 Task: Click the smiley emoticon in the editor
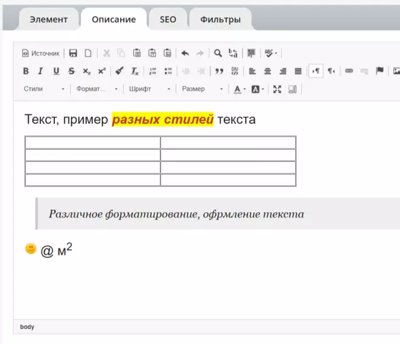pyautogui.click(x=31, y=249)
